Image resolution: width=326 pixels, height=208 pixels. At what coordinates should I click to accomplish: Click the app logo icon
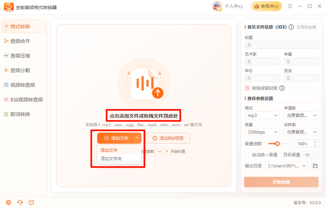(9, 7)
